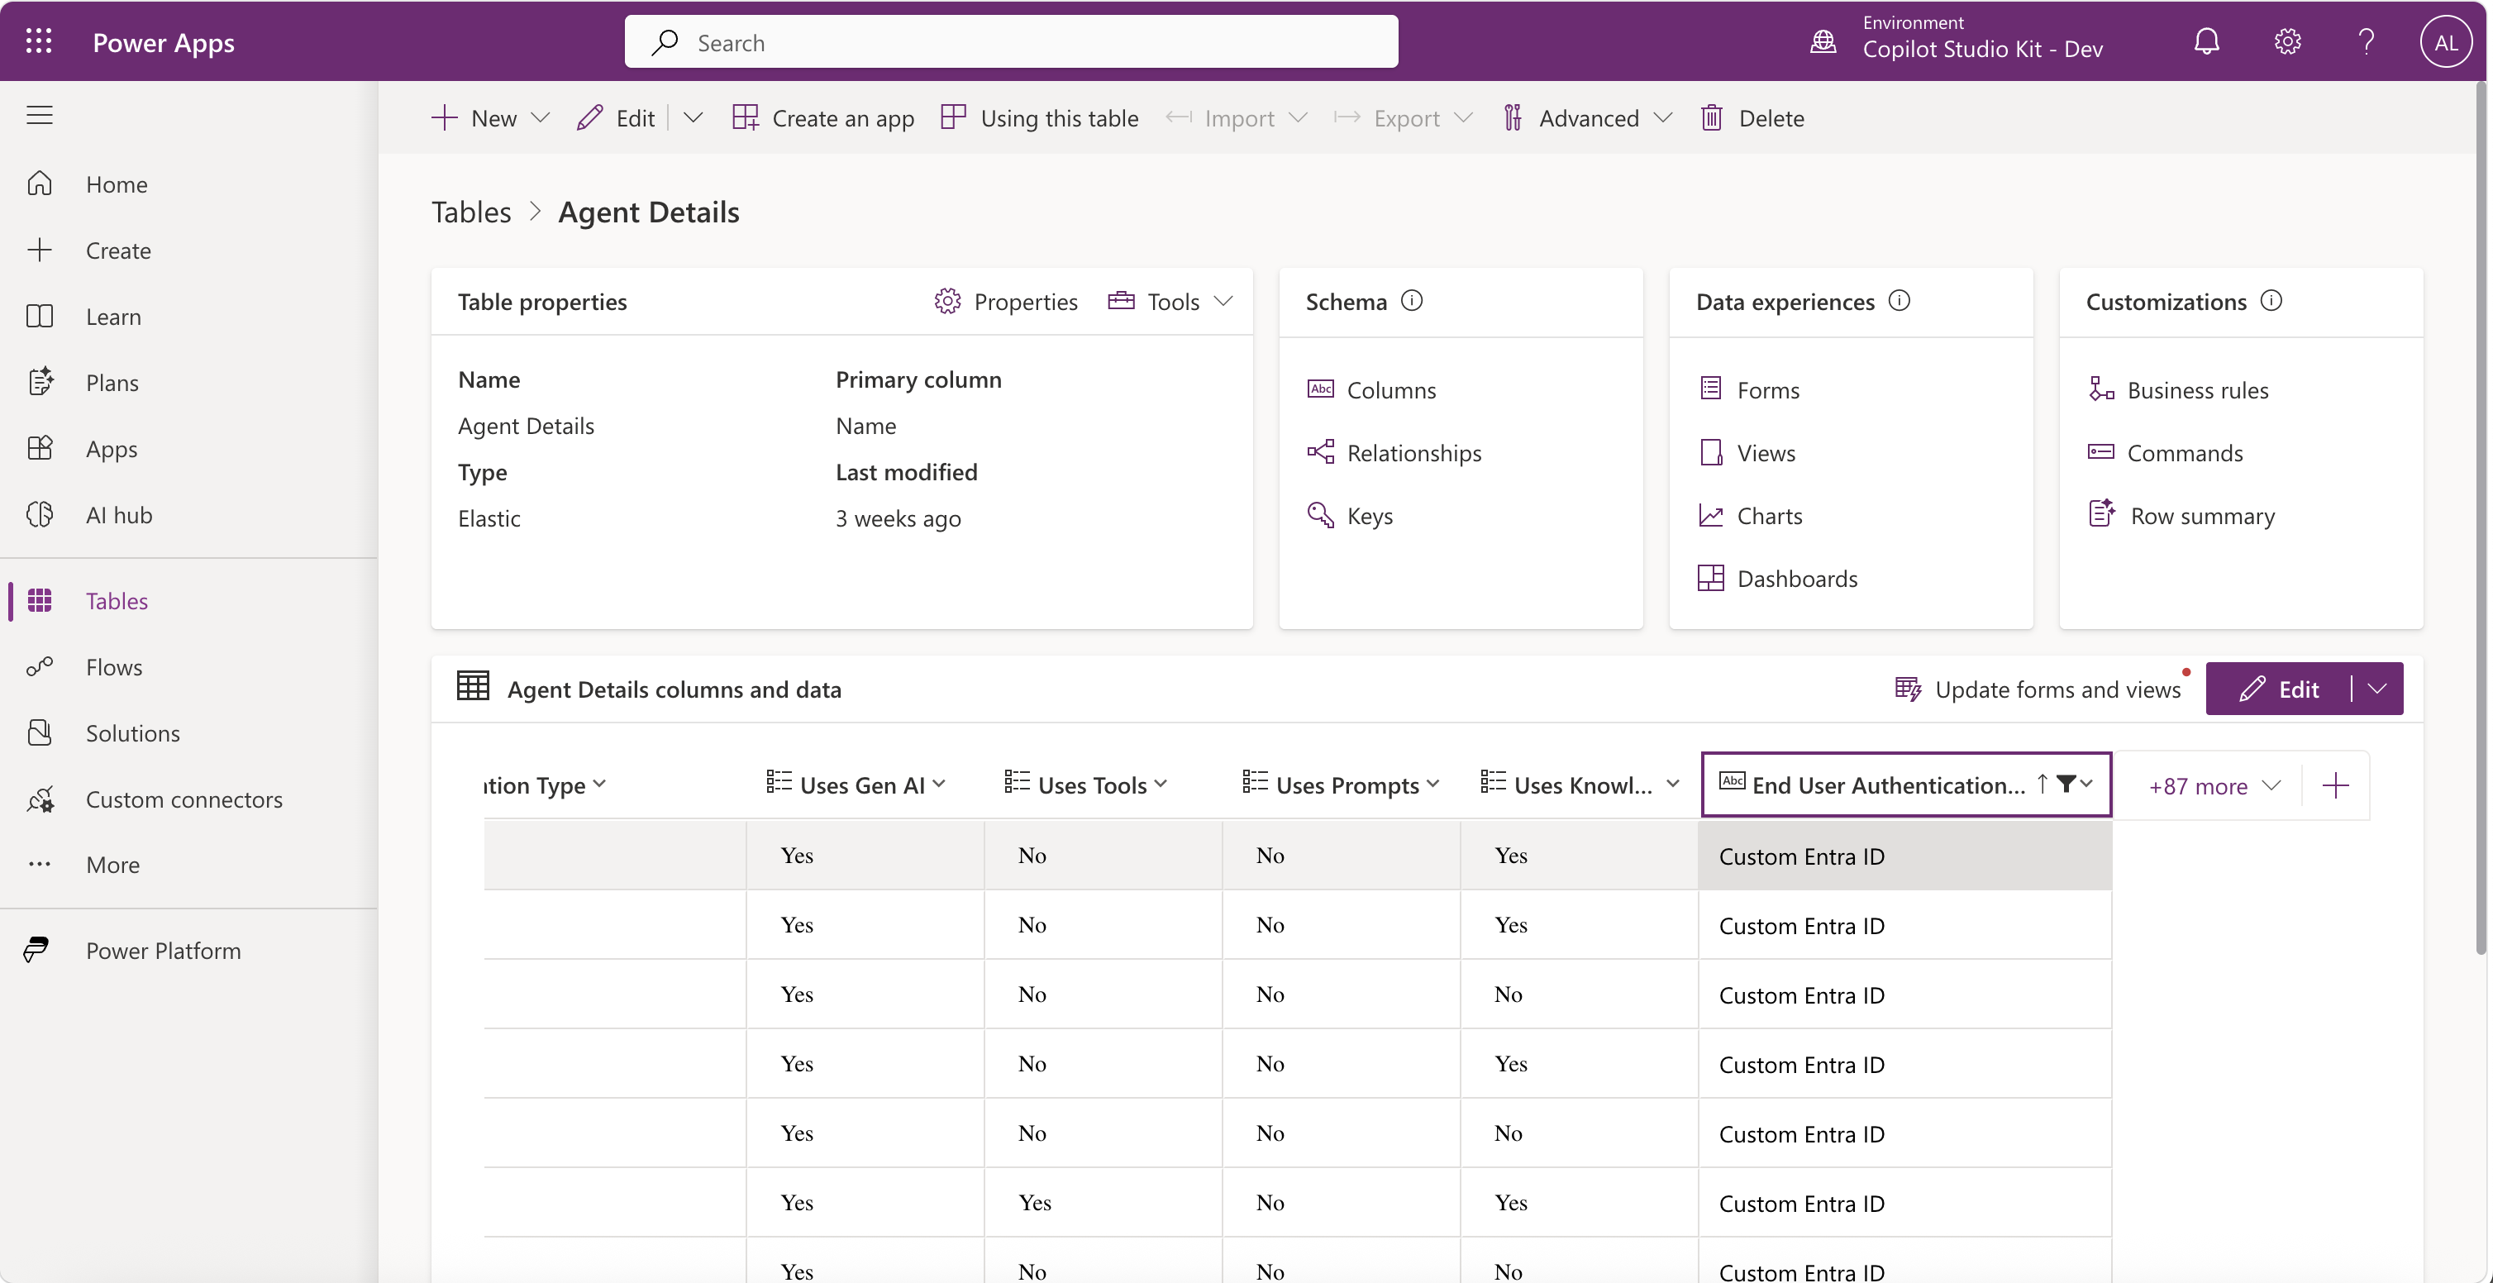Viewport: 2493px width, 1283px height.
Task: Open Solutions in the sidebar
Action: pos(132,732)
